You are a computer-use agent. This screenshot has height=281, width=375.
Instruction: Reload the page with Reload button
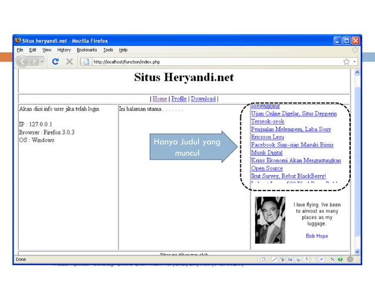coord(55,61)
